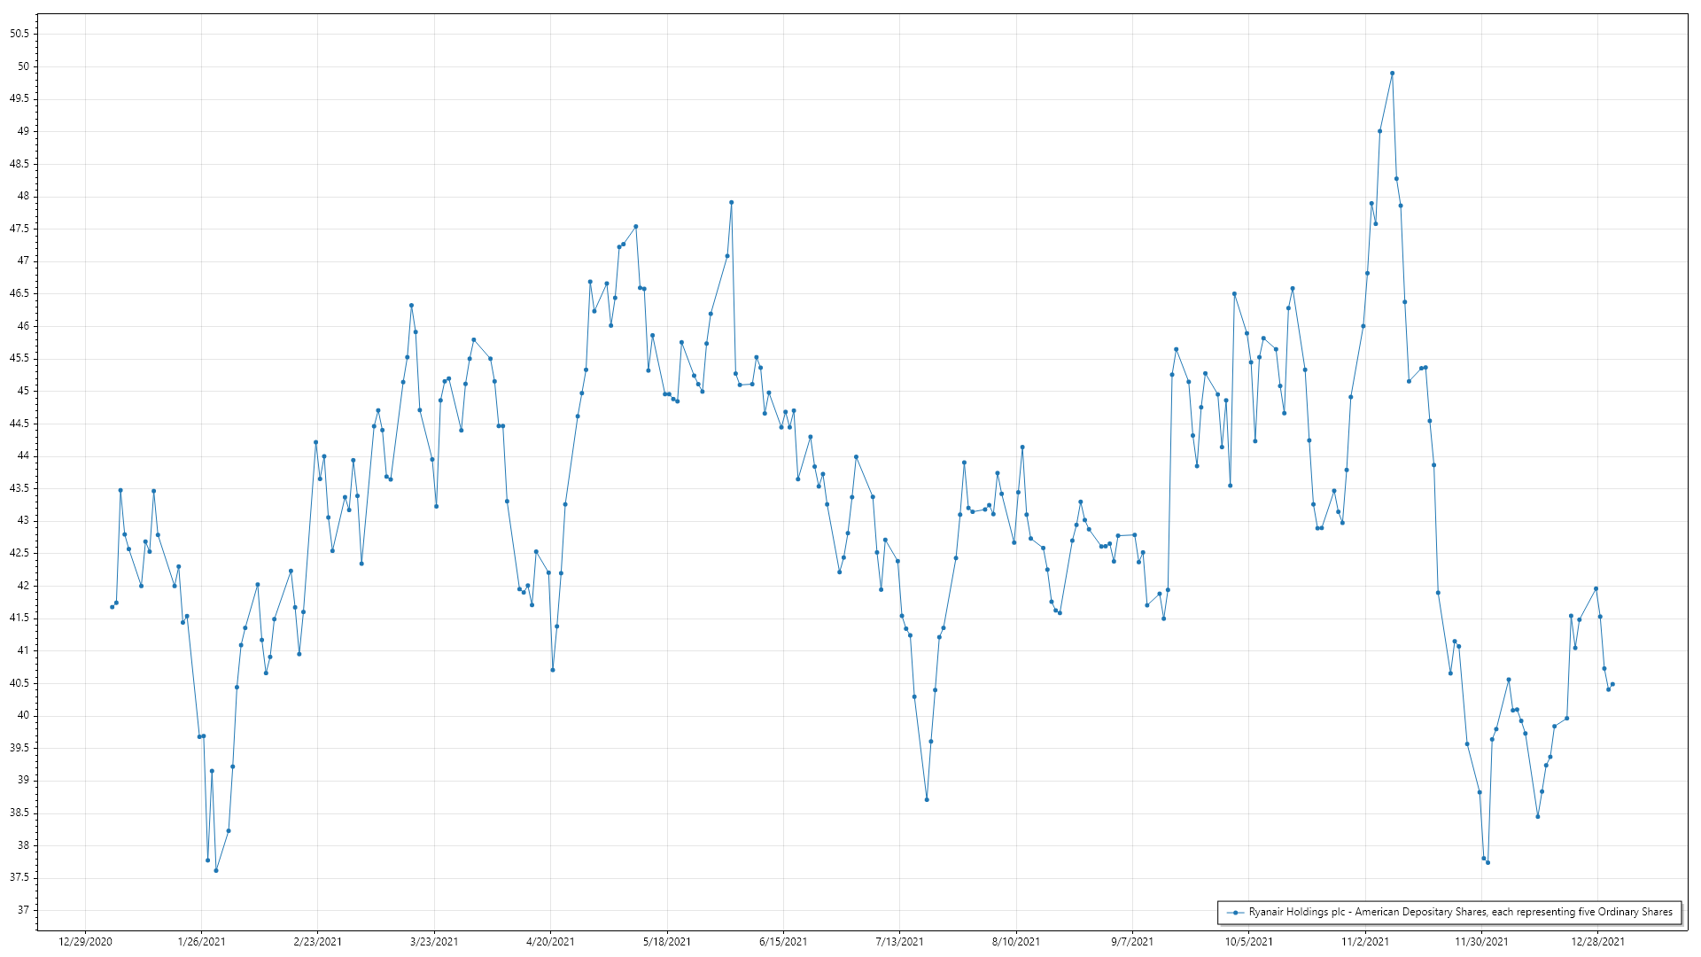
Task: Click the 3/23/2021 x-axis date label
Action: 434,941
